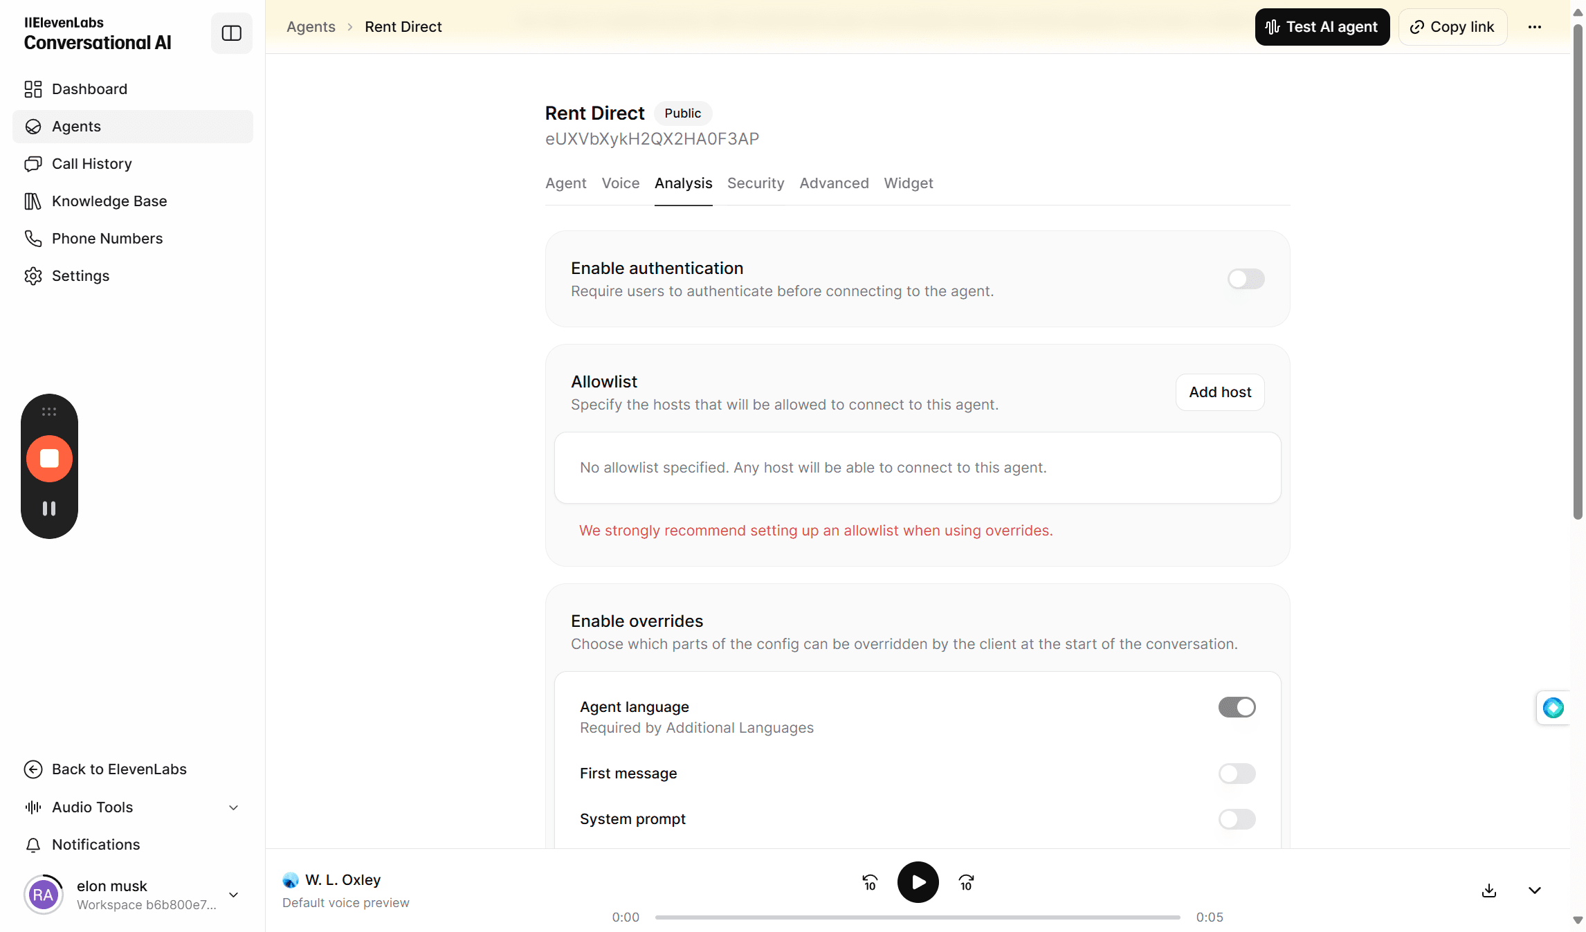Go to Agents breadcrumb link
The image size is (1586, 932).
click(311, 27)
